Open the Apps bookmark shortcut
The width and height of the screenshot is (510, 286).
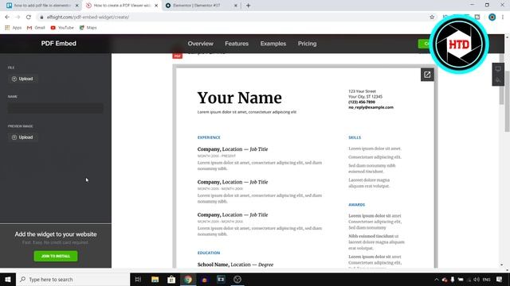point(14,28)
